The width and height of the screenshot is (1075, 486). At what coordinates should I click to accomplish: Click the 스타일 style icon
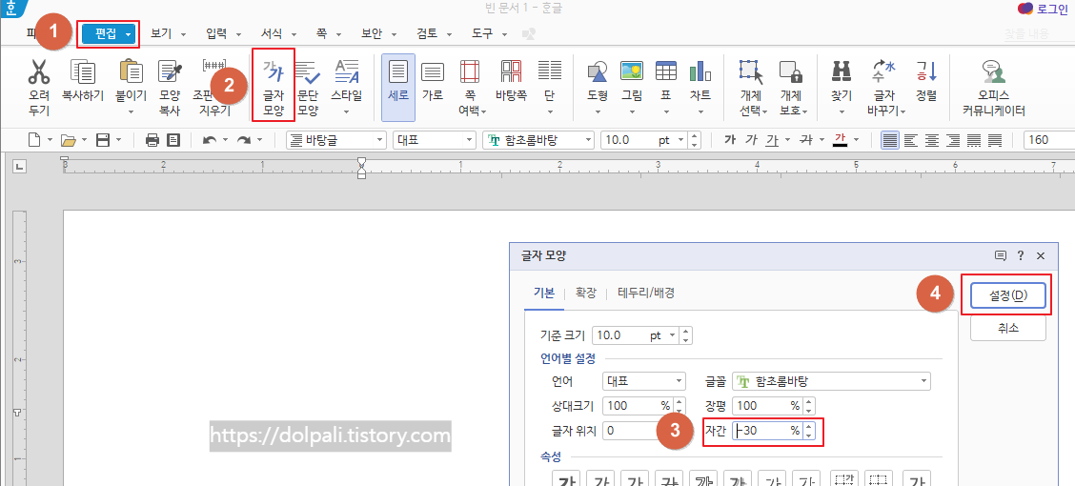coord(347,71)
